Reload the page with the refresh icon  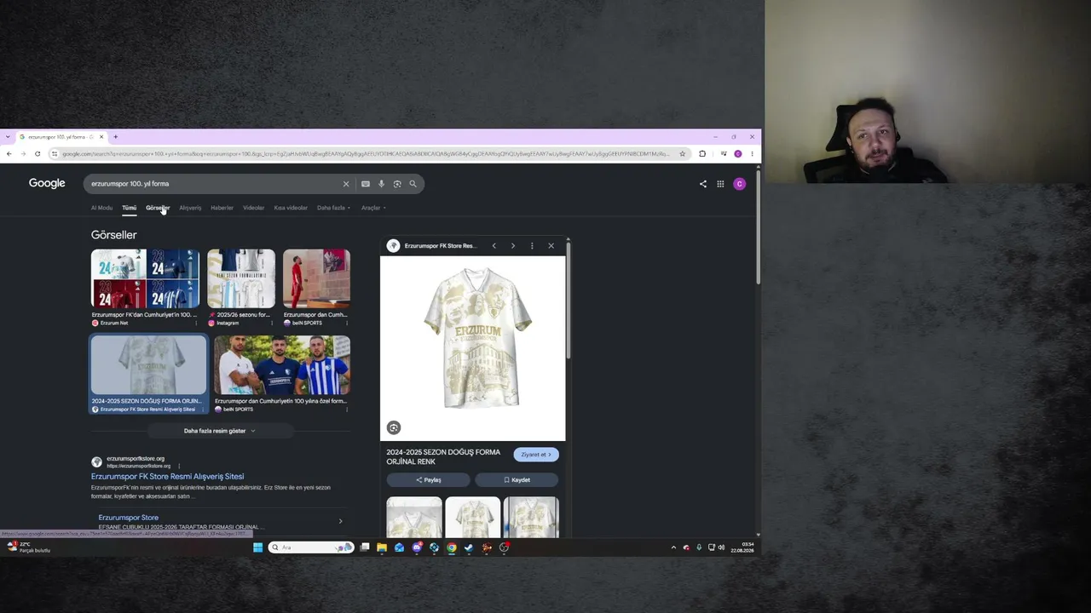(x=38, y=154)
